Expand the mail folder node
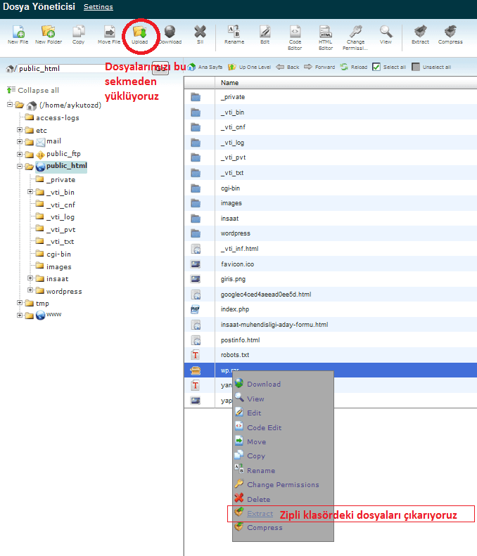477x556 pixels. (20, 142)
